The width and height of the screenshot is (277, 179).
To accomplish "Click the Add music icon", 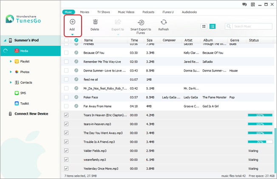I will pyautogui.click(x=72, y=22).
